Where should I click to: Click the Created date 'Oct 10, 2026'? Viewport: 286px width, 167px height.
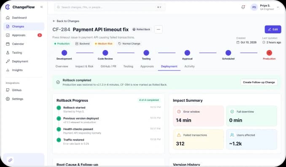point(248,43)
